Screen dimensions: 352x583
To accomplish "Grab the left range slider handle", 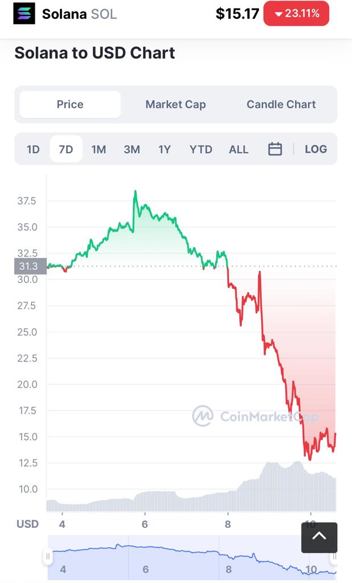I will tap(48, 556).
